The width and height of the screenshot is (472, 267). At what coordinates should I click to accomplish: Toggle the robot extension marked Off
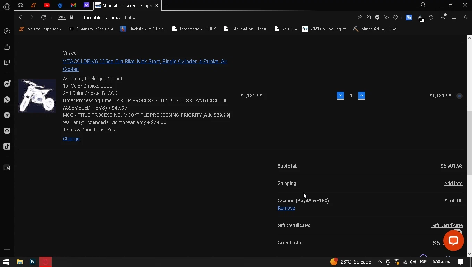[x=421, y=18]
